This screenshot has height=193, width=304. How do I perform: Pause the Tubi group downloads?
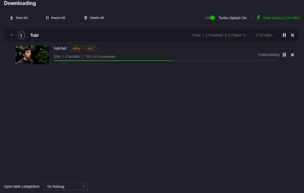[284, 35]
